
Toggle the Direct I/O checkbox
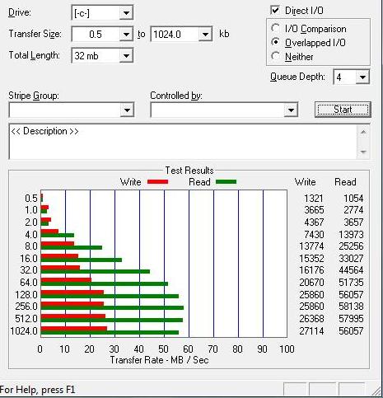(x=275, y=11)
